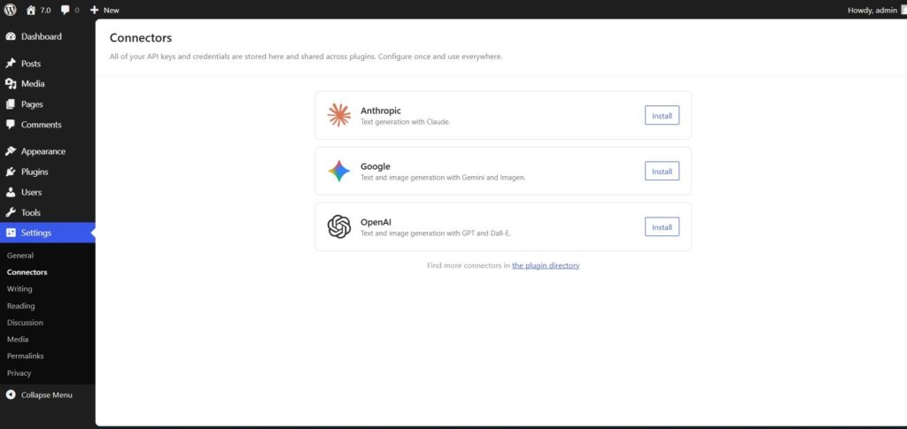Click 'Text generation with Claude.' description
This screenshot has height=429, width=907.
(405, 122)
